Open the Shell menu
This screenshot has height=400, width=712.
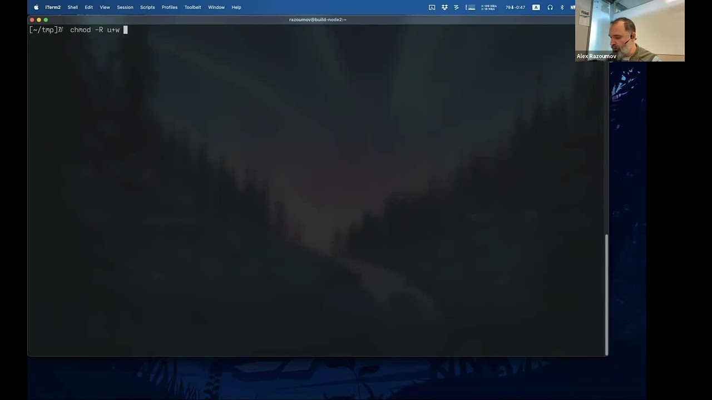coord(73,7)
